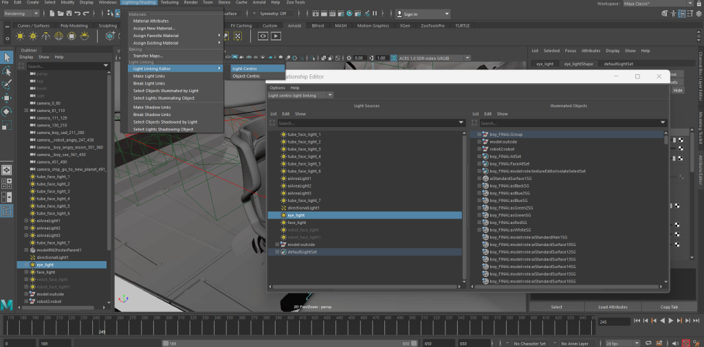Open the Arnold shelf tab
Screen dimensions: 704x347
tap(296, 25)
